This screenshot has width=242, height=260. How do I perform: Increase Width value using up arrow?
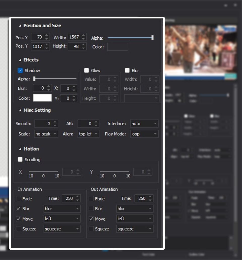84,35
